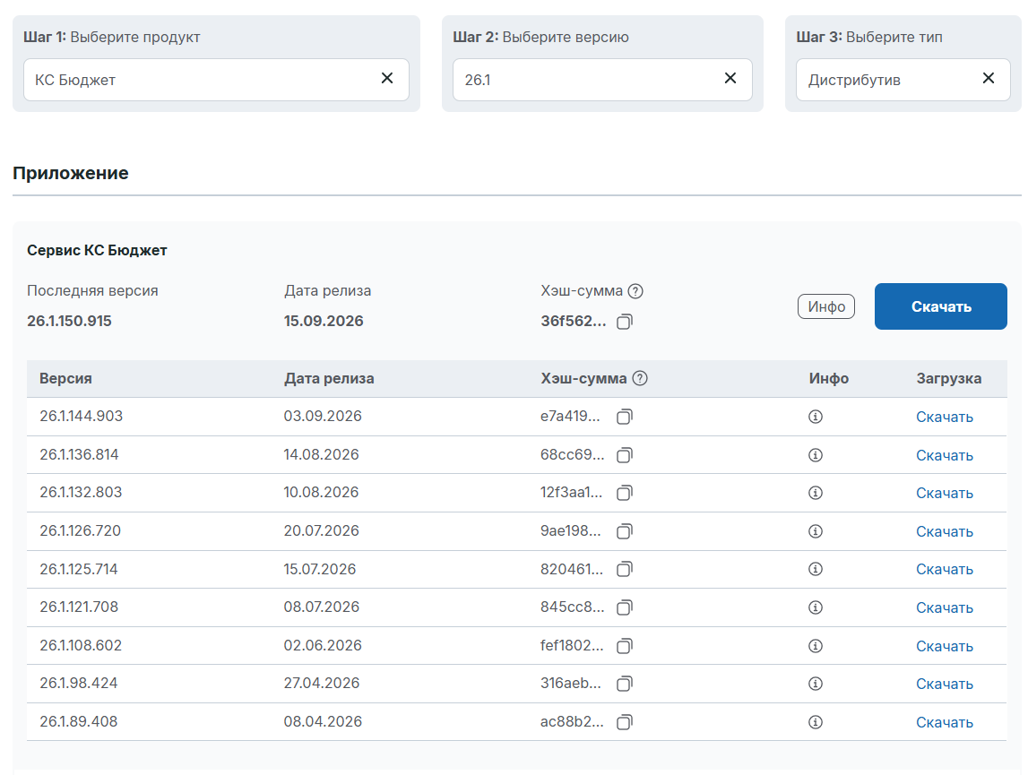
Task: Download version 26.1.126.720 via Скачать link
Action: [944, 531]
